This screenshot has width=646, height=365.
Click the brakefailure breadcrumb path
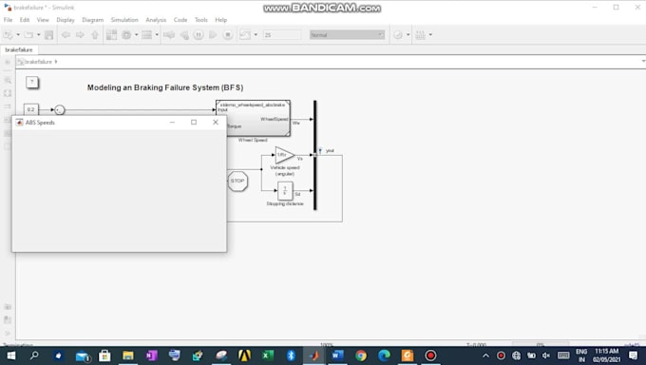(x=38, y=62)
